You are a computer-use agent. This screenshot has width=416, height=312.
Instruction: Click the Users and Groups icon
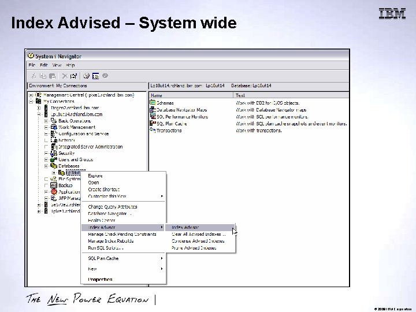54,159
